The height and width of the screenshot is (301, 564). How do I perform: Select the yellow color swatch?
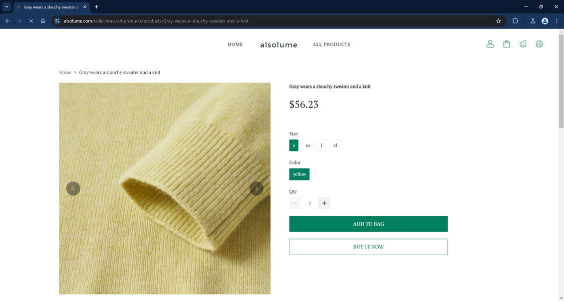coord(300,174)
